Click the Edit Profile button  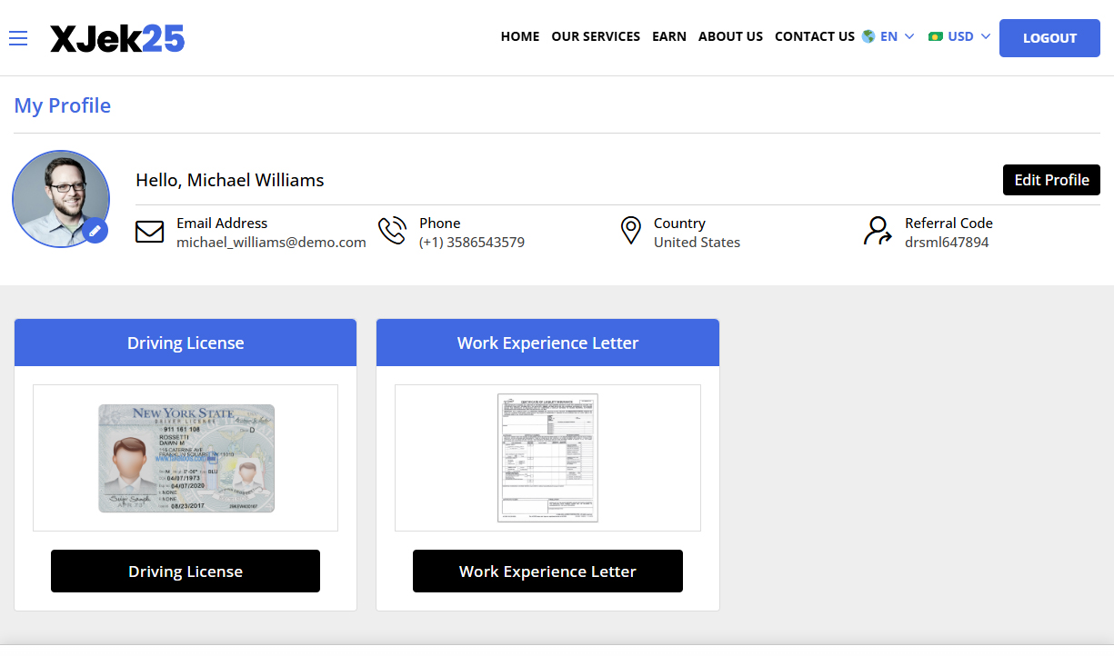click(1051, 180)
